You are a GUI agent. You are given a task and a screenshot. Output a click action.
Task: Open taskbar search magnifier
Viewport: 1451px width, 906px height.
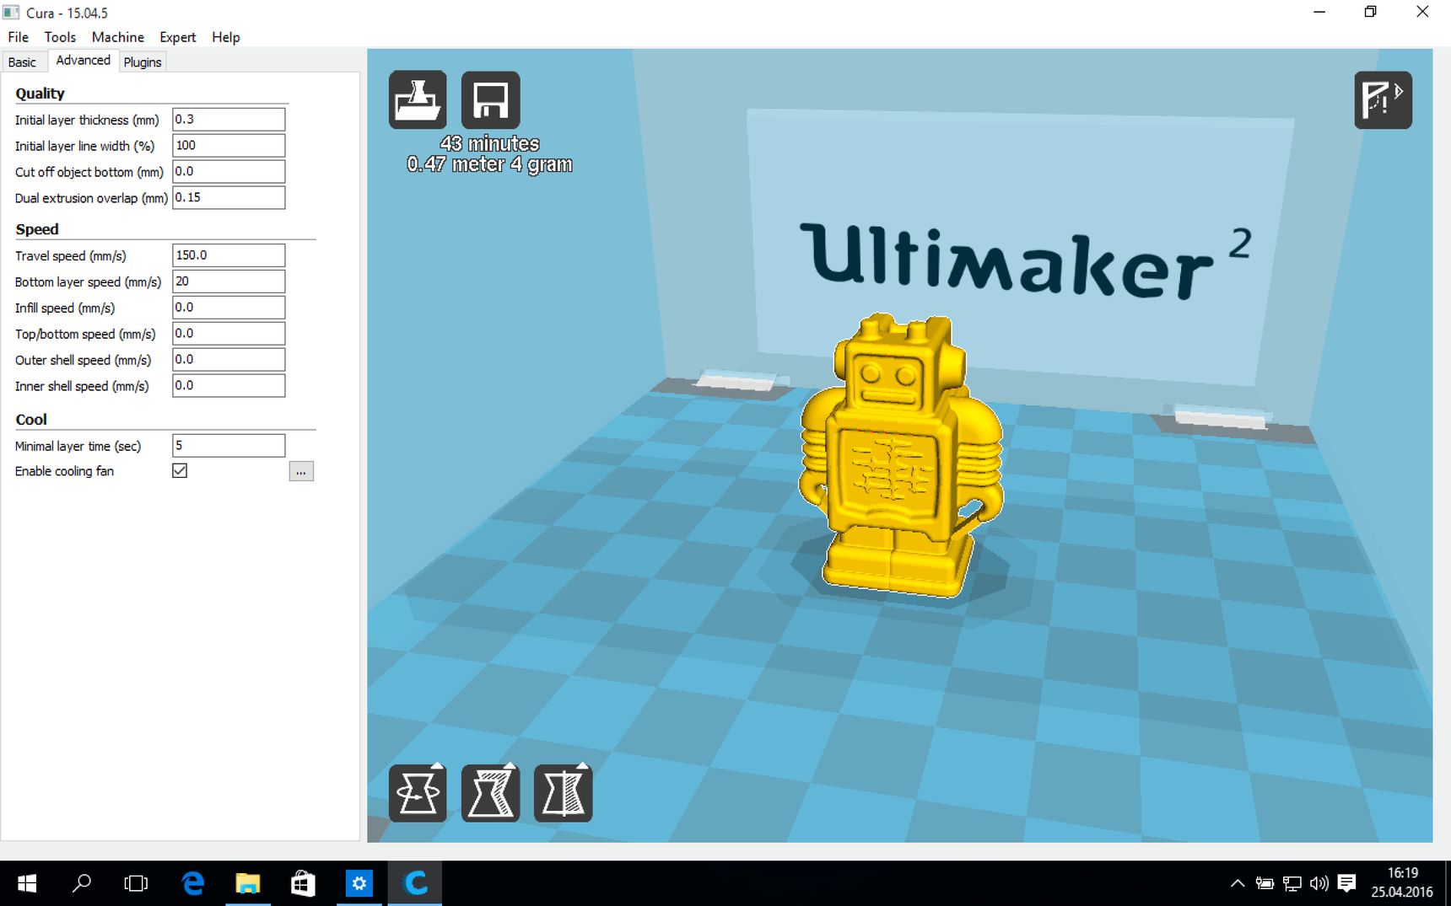tap(82, 883)
